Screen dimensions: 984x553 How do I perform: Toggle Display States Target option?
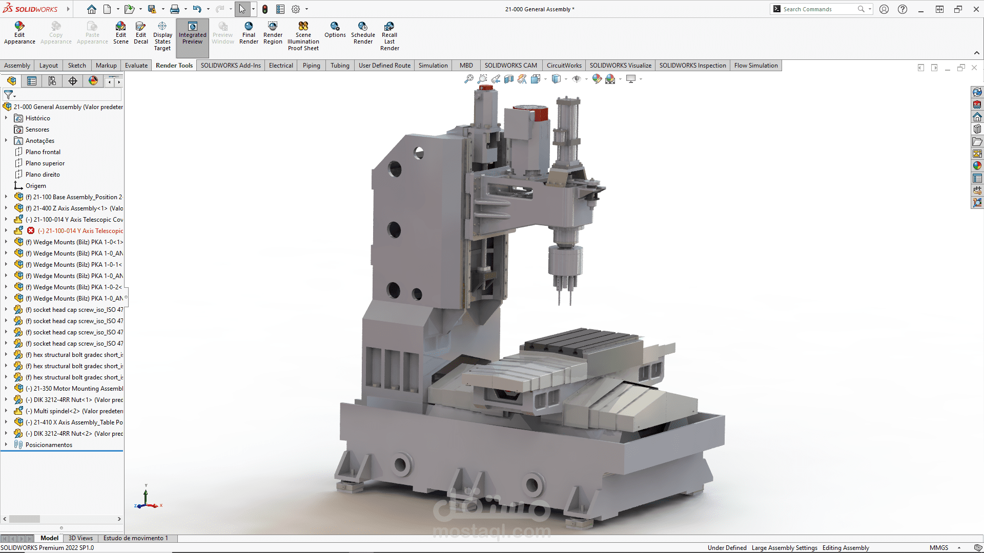pyautogui.click(x=162, y=35)
